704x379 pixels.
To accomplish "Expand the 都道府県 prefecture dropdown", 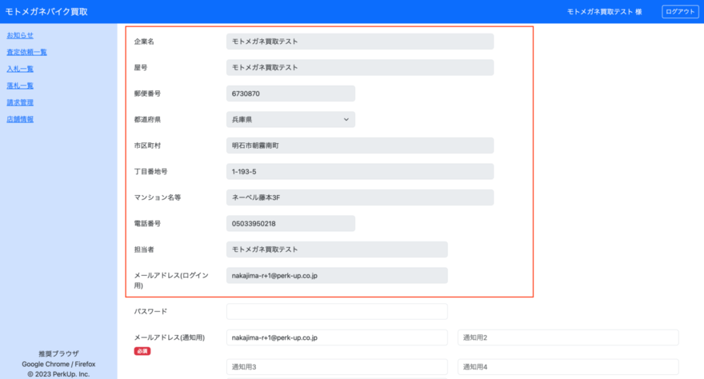I will tap(290, 120).
